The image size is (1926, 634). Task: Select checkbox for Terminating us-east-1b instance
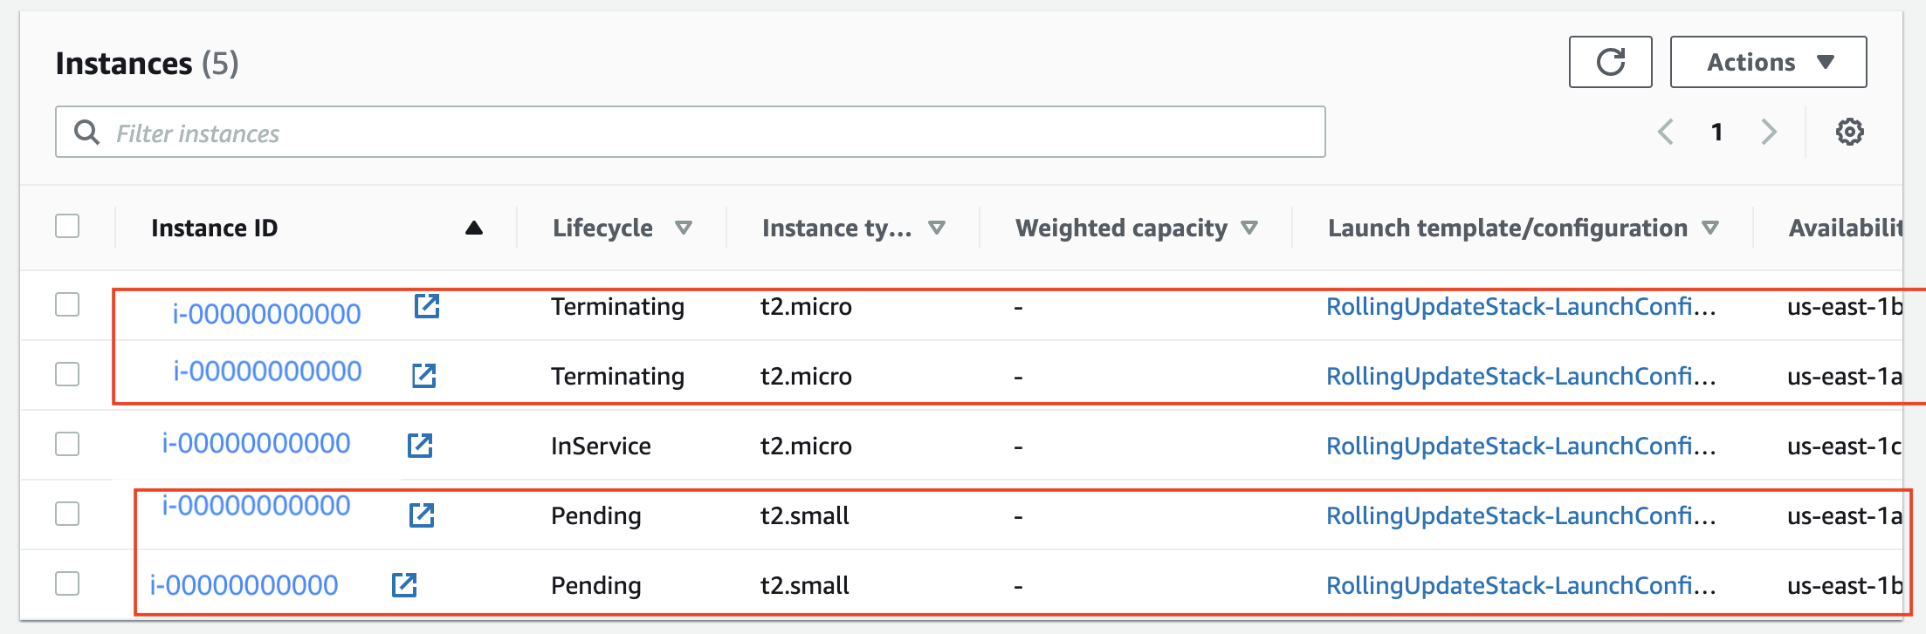67,304
